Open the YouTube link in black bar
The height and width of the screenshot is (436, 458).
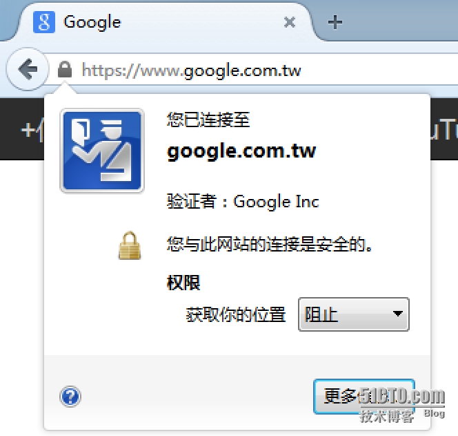pos(444,129)
